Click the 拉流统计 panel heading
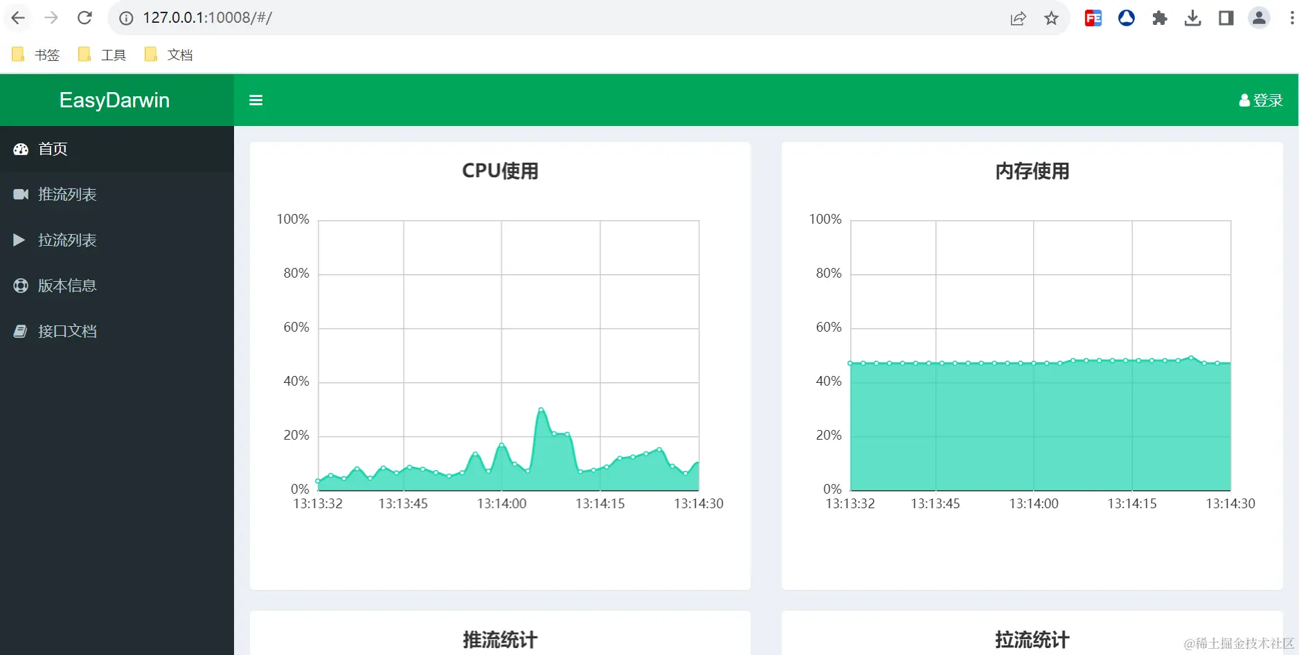The height and width of the screenshot is (655, 1299). (x=1032, y=640)
